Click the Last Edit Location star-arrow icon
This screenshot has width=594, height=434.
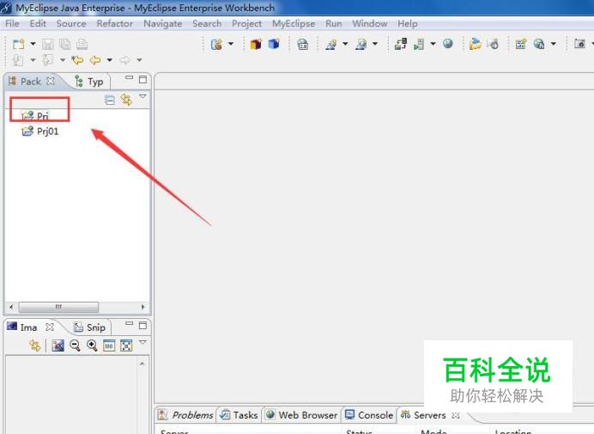pyautogui.click(x=77, y=60)
